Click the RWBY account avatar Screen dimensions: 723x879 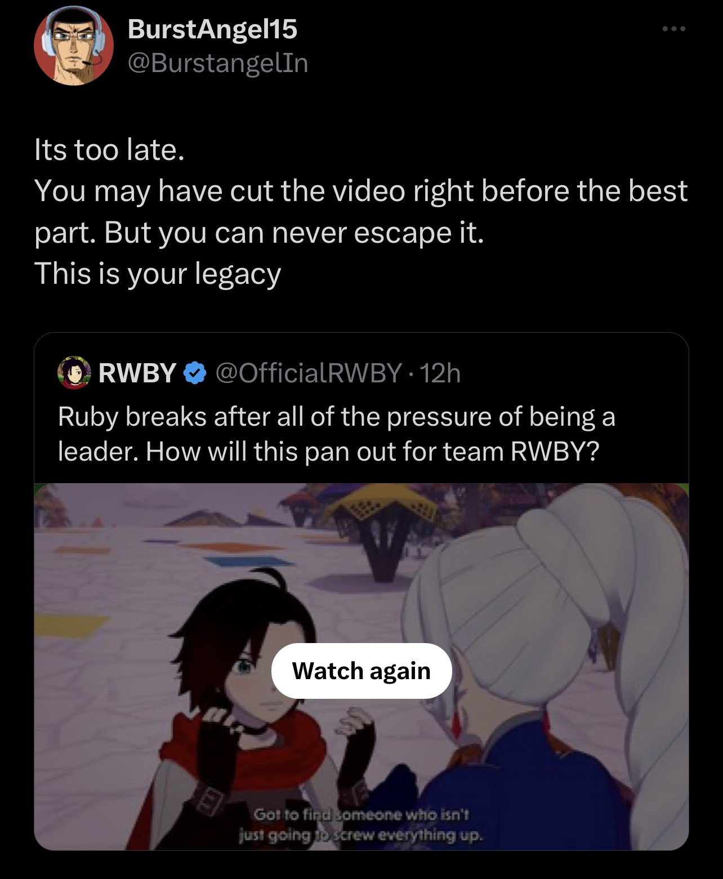coord(74,373)
